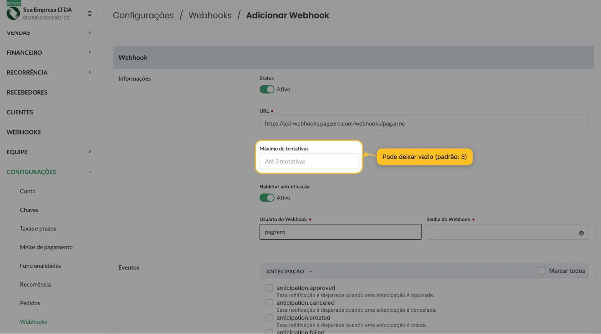Open CLIENTES in sidebar

pos(20,112)
